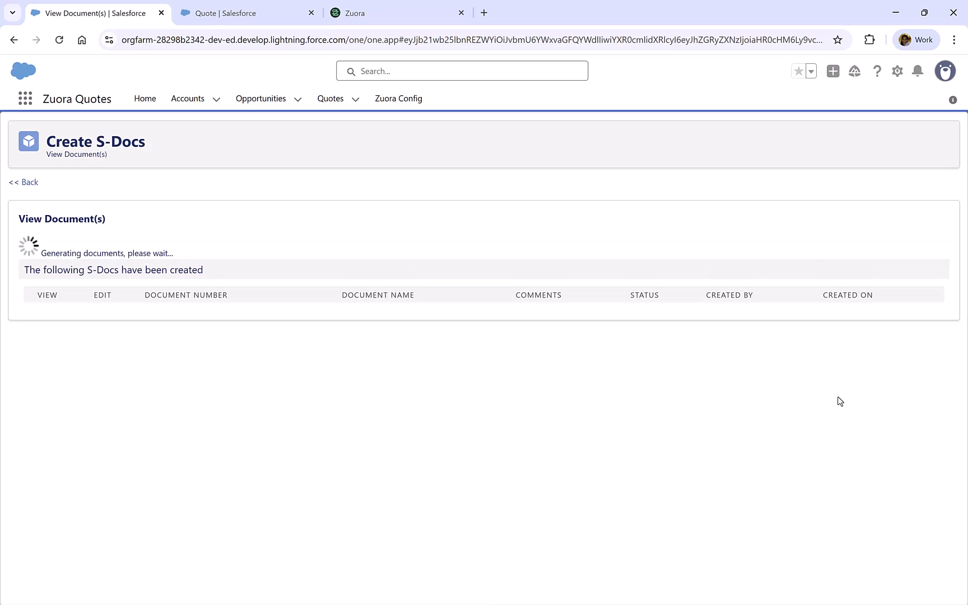Favorite this page with the star toggle
The height and width of the screenshot is (605, 968).
click(x=798, y=71)
